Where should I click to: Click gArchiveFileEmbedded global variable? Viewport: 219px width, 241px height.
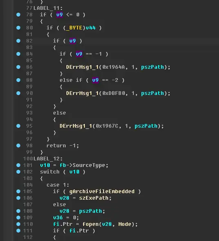[x=102, y=191]
